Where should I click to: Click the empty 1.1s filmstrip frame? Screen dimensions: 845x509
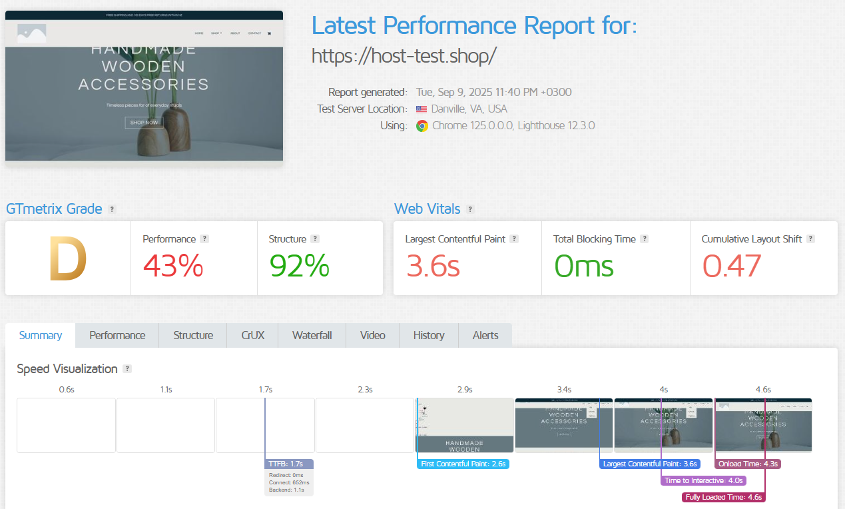tap(166, 426)
